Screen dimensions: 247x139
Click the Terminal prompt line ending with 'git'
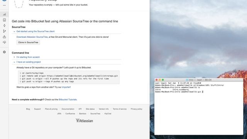click(x=179, y=92)
